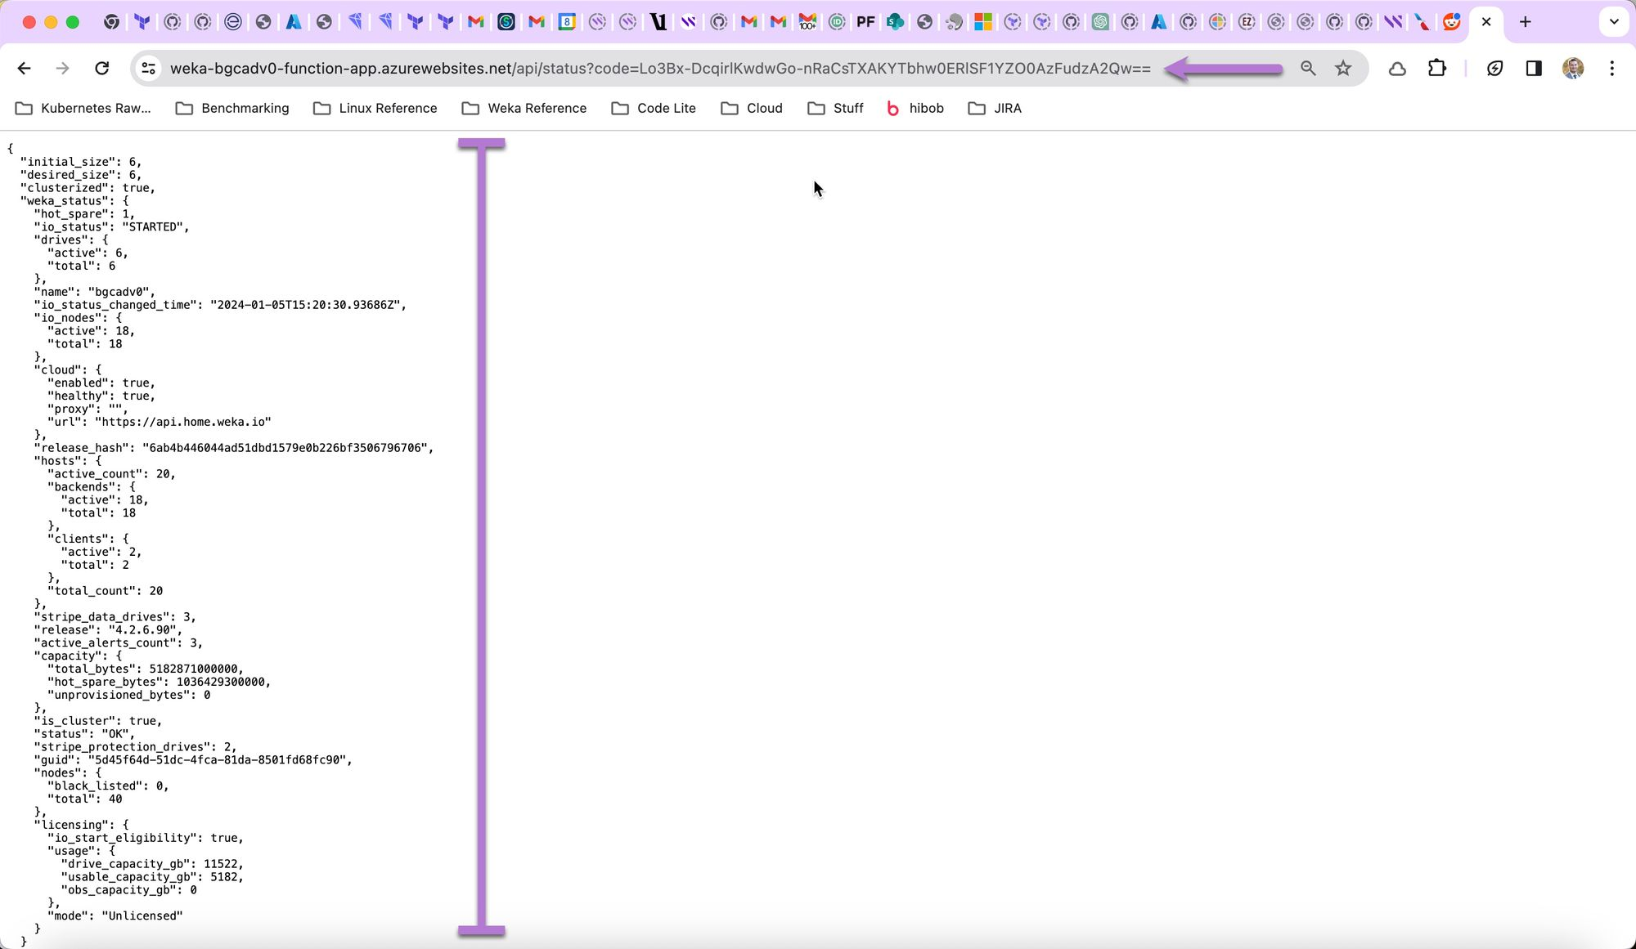Toggle the browser side panel

point(1534,69)
